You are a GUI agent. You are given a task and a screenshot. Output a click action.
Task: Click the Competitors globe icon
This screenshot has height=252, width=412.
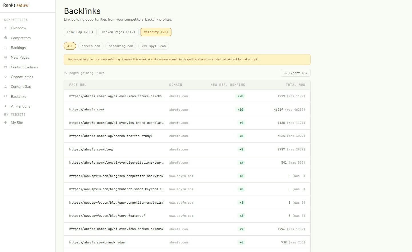pos(5,38)
